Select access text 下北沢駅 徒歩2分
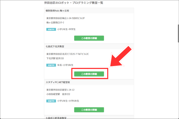 (55, 58)
